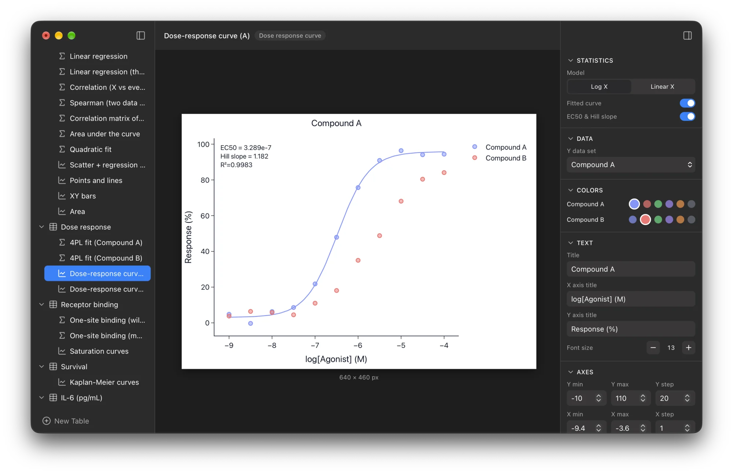This screenshot has width=733, height=474.
Task: Click the table icon beside Survival
Action: (x=53, y=367)
